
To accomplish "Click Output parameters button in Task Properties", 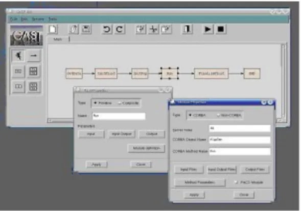I will pos(152,134).
